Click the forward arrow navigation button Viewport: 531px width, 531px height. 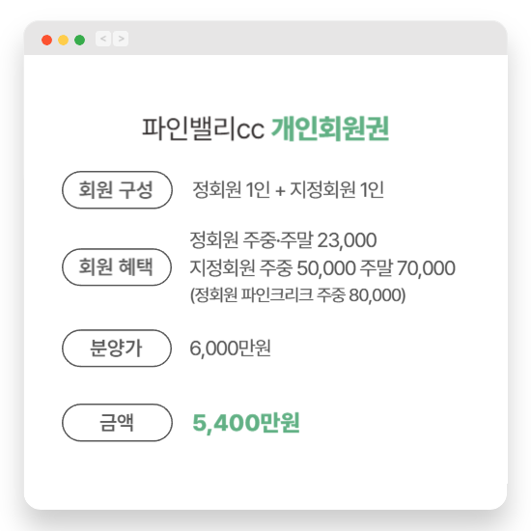click(x=121, y=39)
